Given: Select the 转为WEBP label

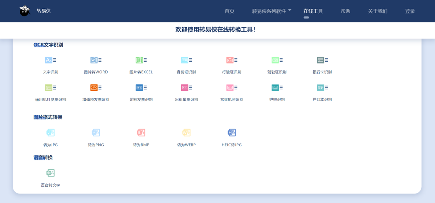Looking at the screenshot, I should pos(186,145).
